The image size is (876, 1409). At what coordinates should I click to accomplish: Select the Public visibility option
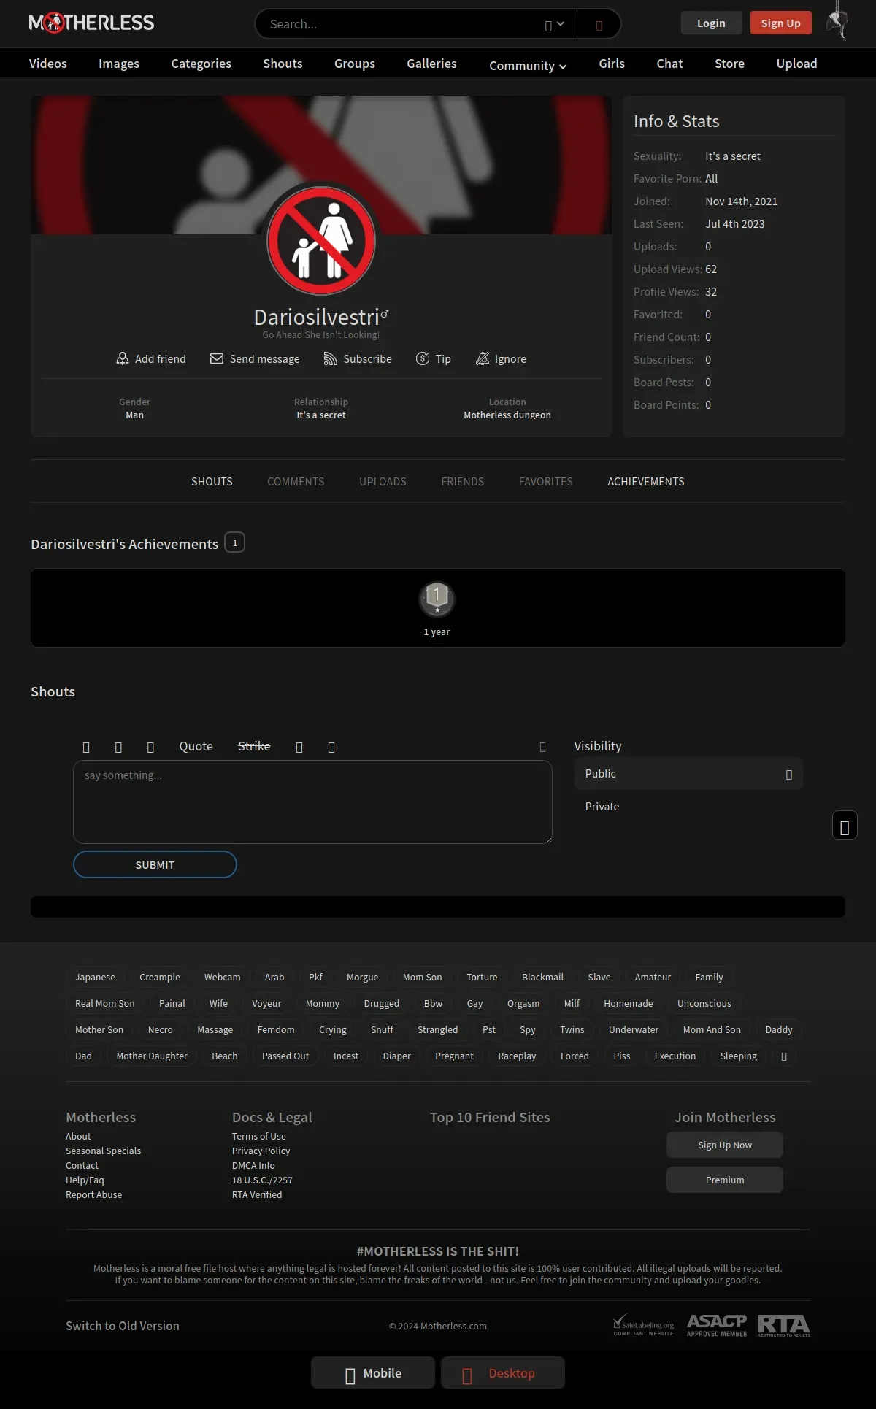(688, 774)
